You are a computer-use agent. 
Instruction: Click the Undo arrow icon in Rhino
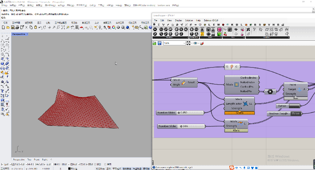click(x=40, y=27)
